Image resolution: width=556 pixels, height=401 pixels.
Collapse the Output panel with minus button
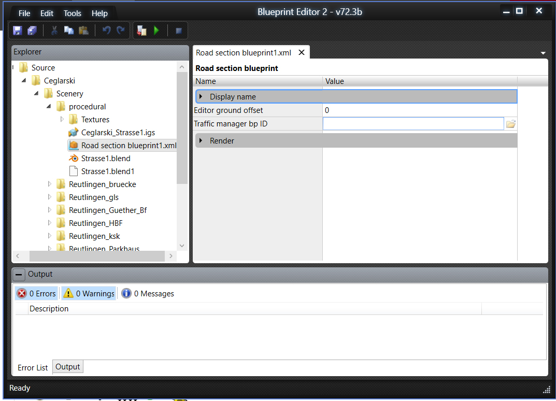[19, 275]
